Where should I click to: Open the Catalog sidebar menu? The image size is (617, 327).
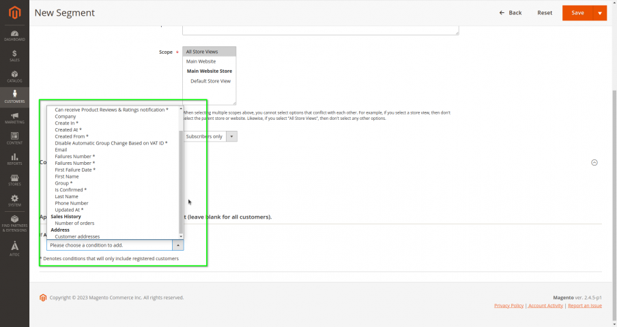[14, 76]
